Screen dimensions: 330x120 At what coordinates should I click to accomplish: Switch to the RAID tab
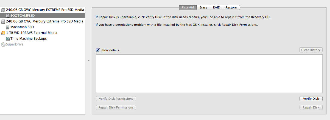pos(216,7)
